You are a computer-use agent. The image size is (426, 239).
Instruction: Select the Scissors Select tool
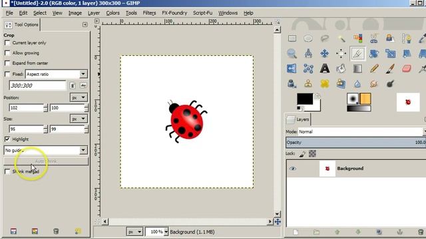pos(374,39)
